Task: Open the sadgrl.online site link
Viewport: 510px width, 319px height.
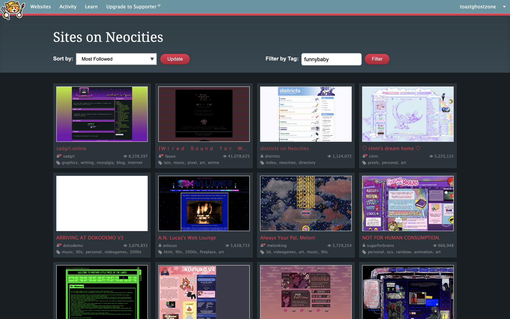Action: point(71,149)
